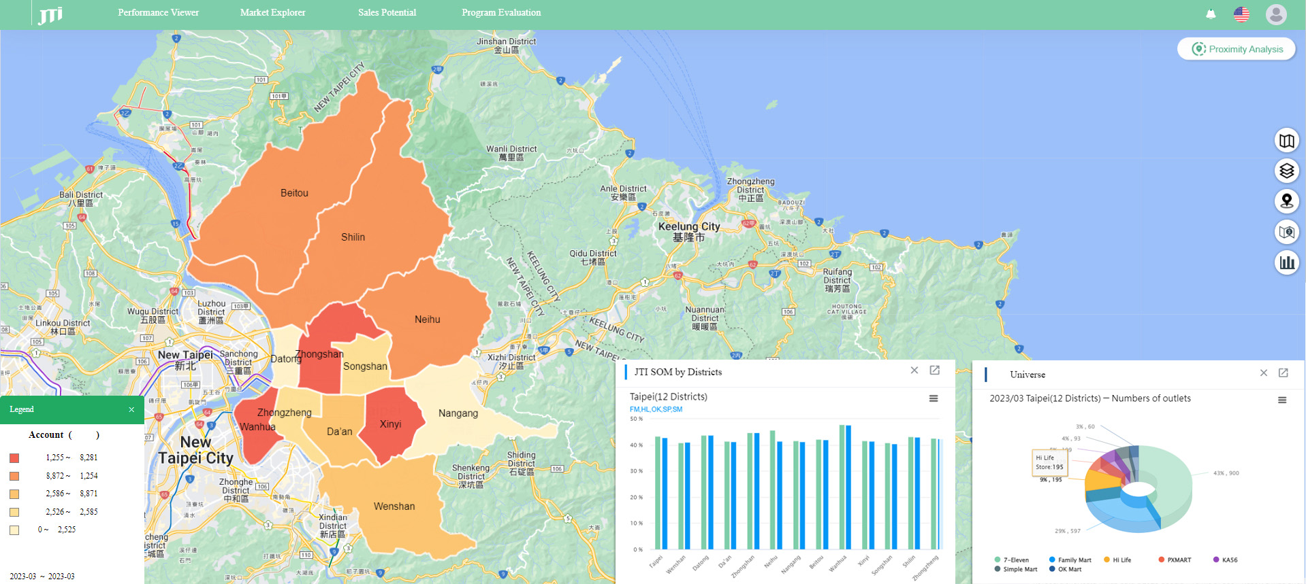Screen dimensions: 1306x584
Task: Click the map with dollar sign icon
Action: pos(1286,232)
